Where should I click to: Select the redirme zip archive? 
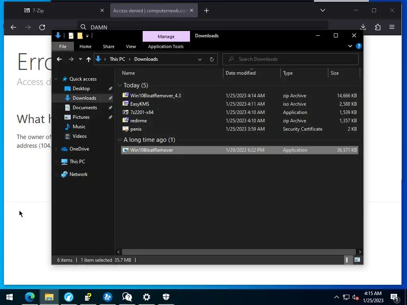[x=239, y=121]
